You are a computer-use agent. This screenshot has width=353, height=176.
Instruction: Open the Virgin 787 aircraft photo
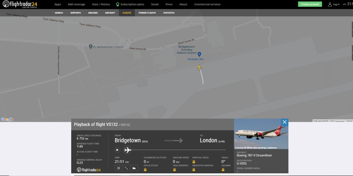point(261,134)
